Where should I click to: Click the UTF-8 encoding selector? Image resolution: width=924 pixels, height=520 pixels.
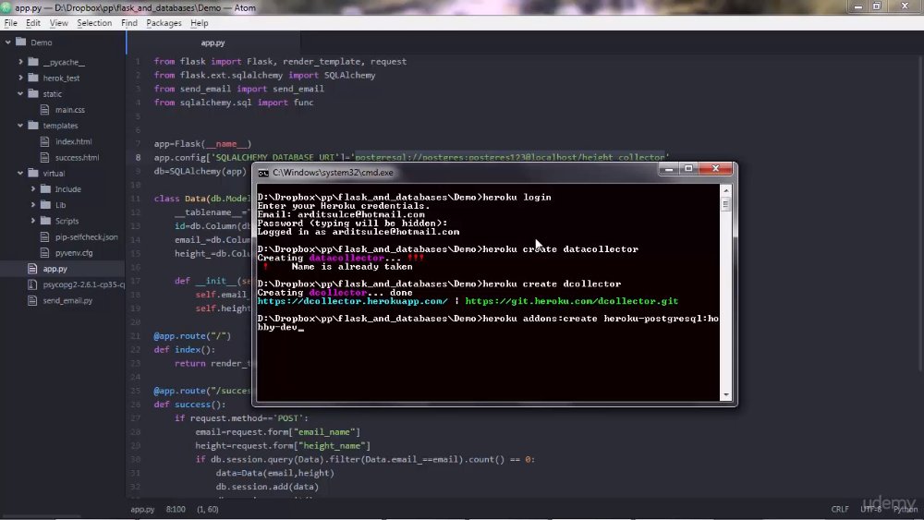coord(871,510)
